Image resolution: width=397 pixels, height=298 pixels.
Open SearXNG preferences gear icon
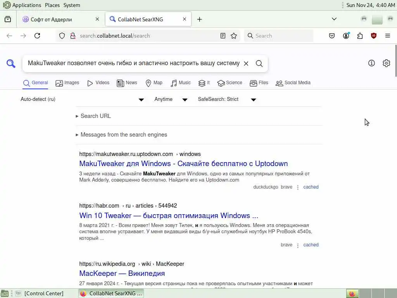click(x=386, y=63)
